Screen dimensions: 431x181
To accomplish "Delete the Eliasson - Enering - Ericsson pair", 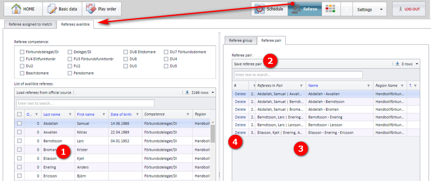I will pos(240,132).
